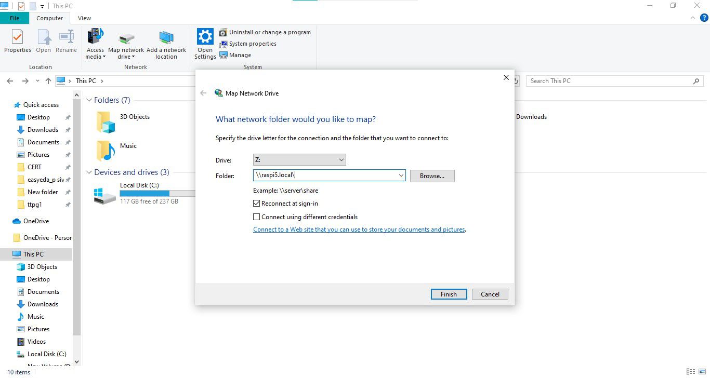Image resolution: width=710 pixels, height=378 pixels.
Task: Click the Finish button
Action: (x=449, y=294)
